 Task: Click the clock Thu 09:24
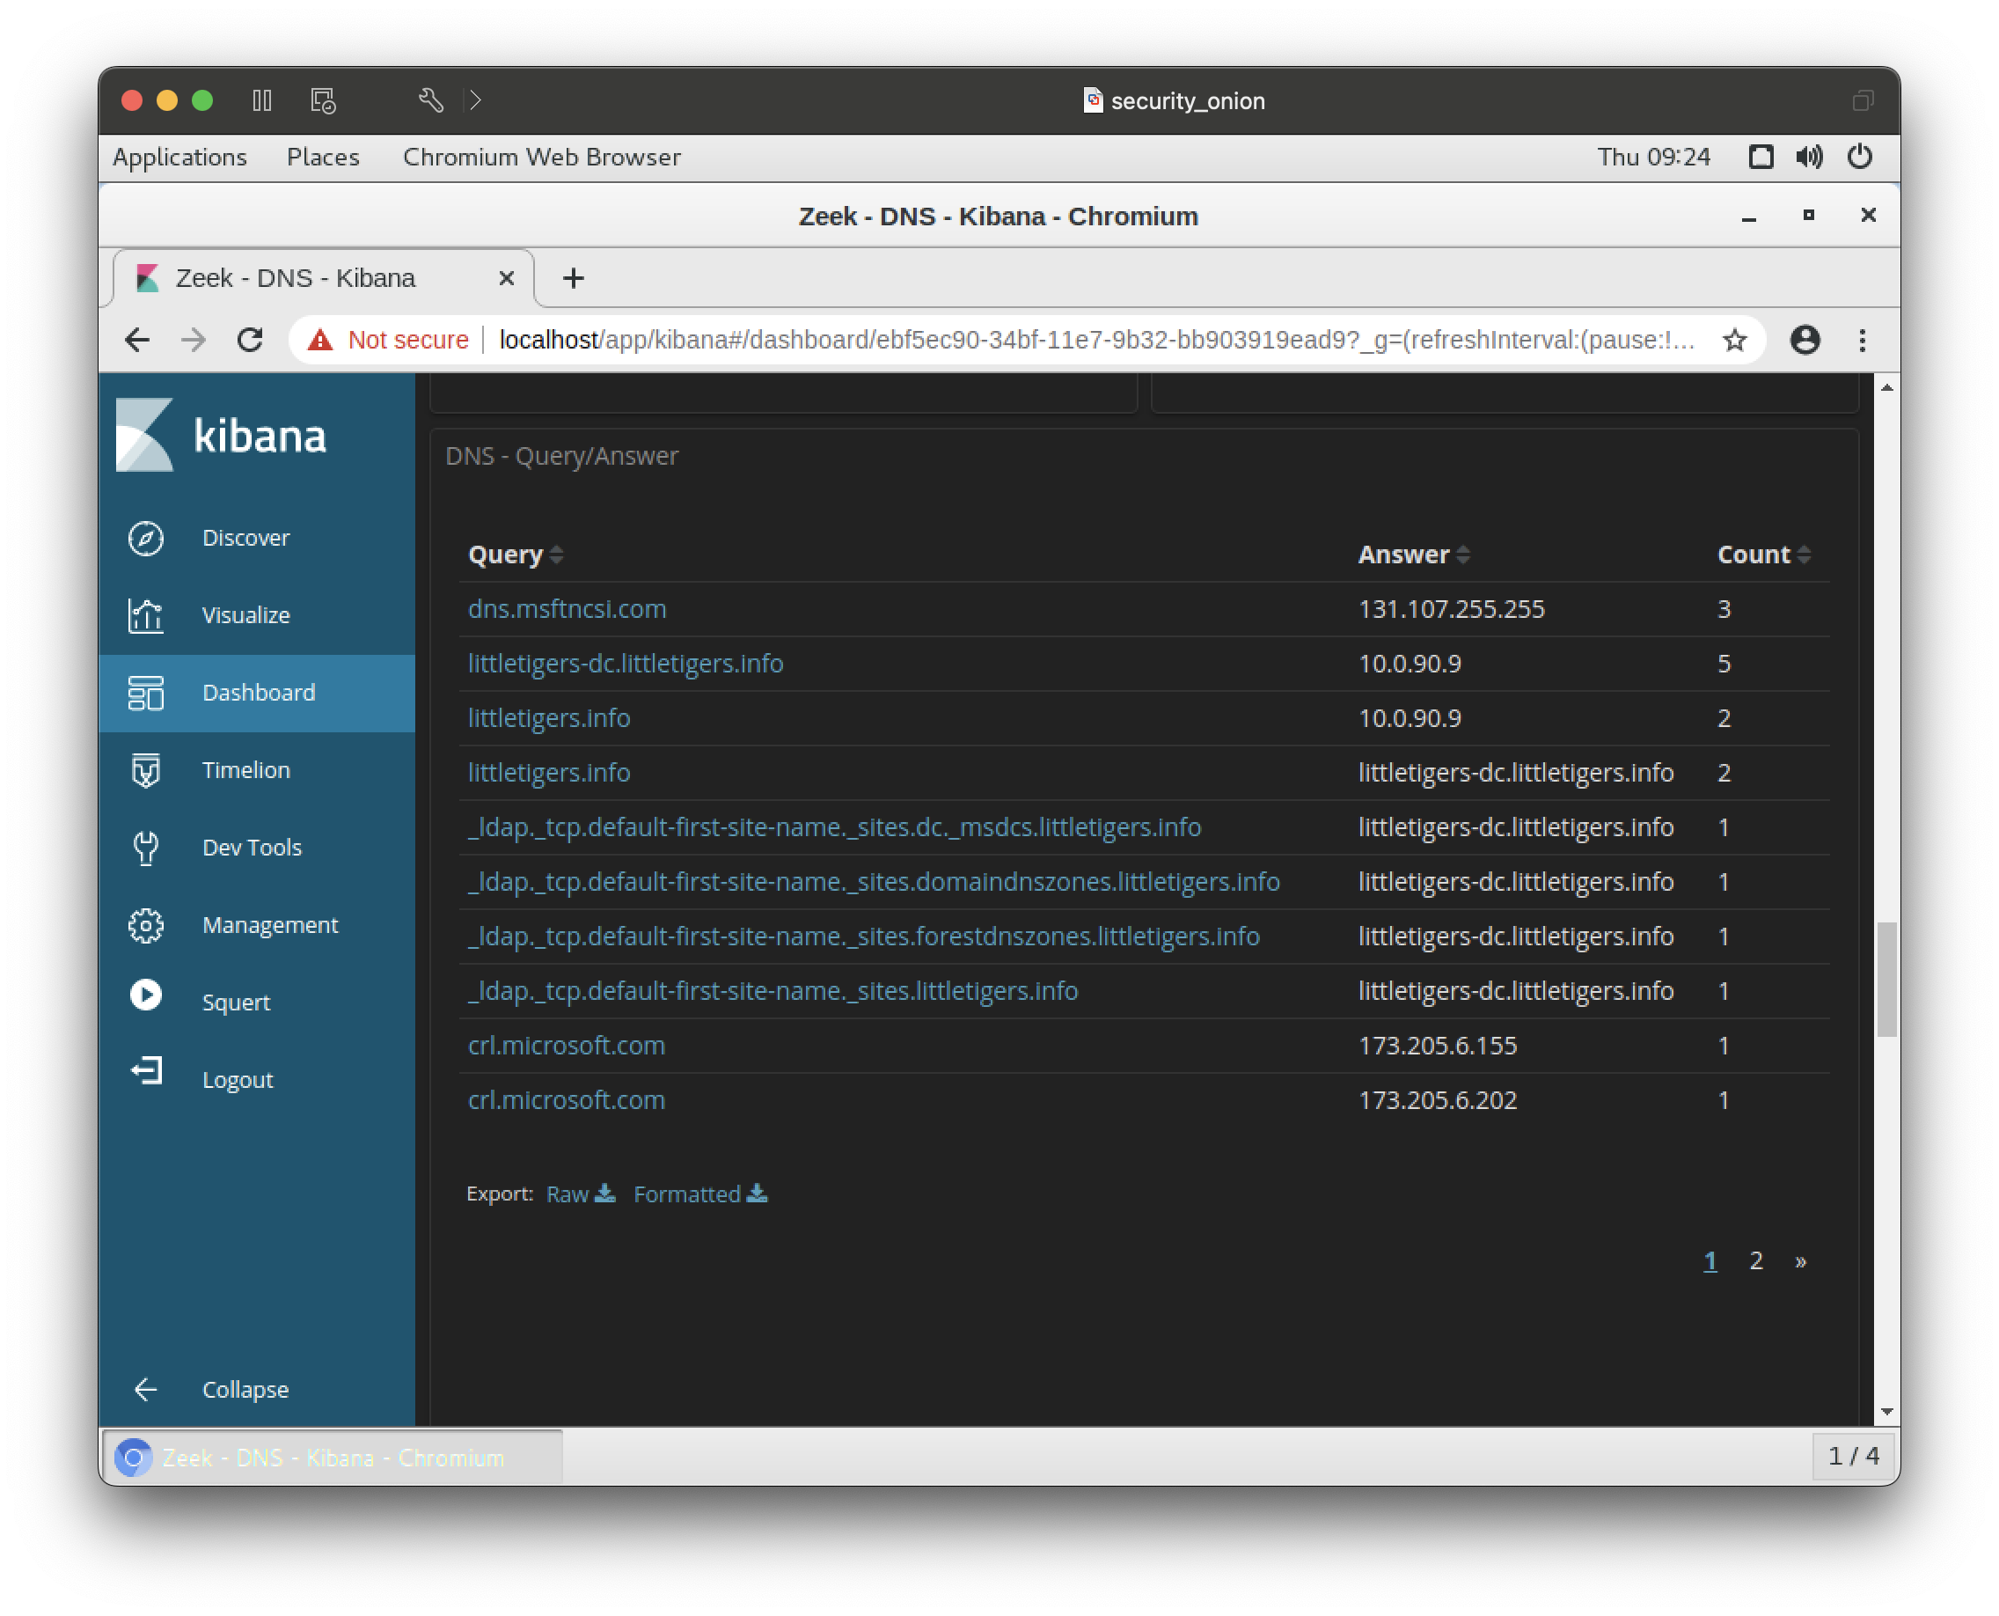1653,157
